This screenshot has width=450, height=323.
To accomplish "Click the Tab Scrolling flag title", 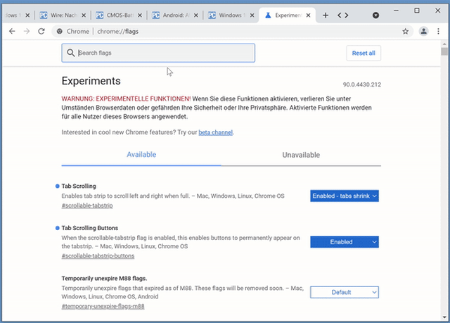I will click(79, 186).
